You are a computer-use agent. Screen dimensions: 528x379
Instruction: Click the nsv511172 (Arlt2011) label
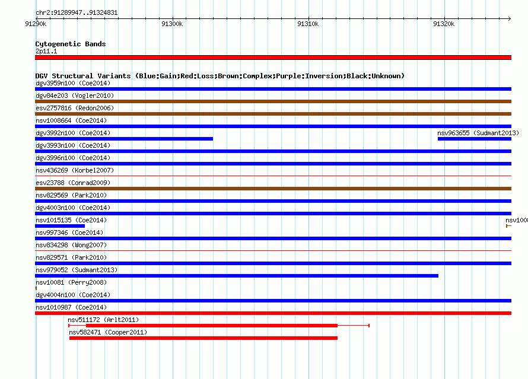pos(103,320)
